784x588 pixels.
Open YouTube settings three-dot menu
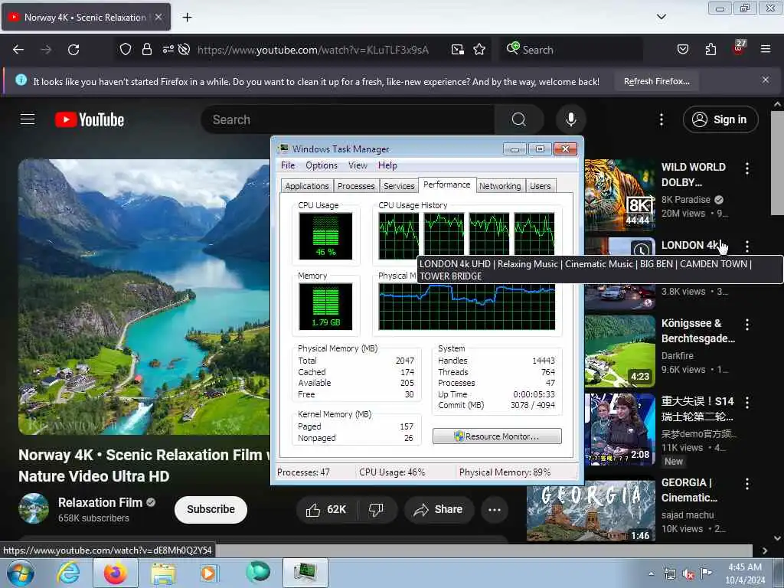[x=661, y=119]
